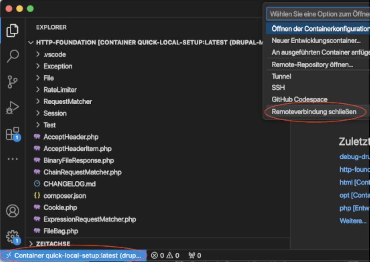Click the errors and warnings status indicator
Viewport: 370px width, 262px height.
(165, 256)
